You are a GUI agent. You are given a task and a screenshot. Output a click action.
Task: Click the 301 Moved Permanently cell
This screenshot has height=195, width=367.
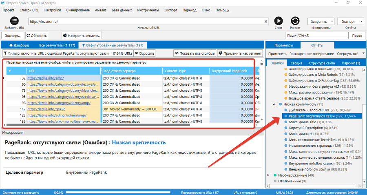tap(132, 109)
